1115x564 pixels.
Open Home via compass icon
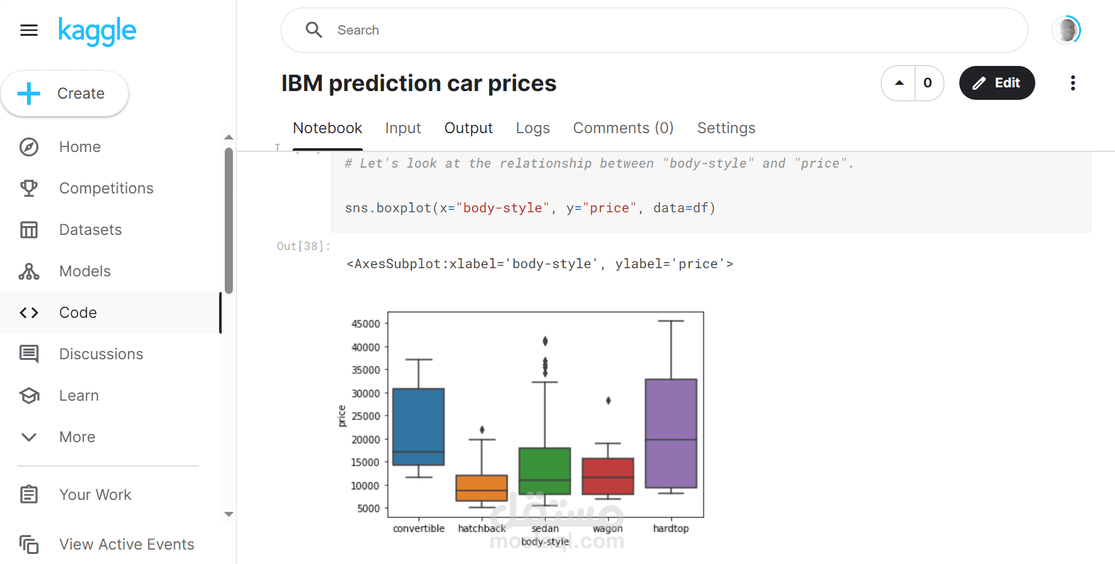click(x=29, y=147)
